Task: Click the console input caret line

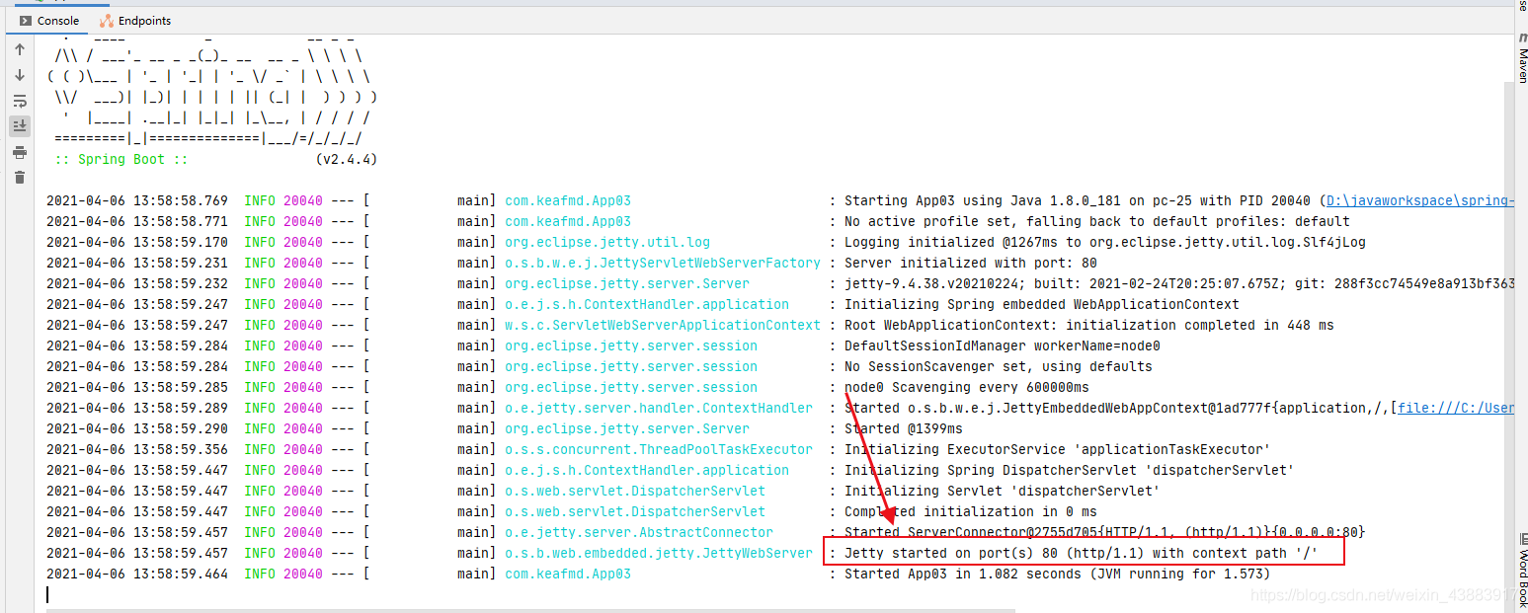Action: (47, 593)
